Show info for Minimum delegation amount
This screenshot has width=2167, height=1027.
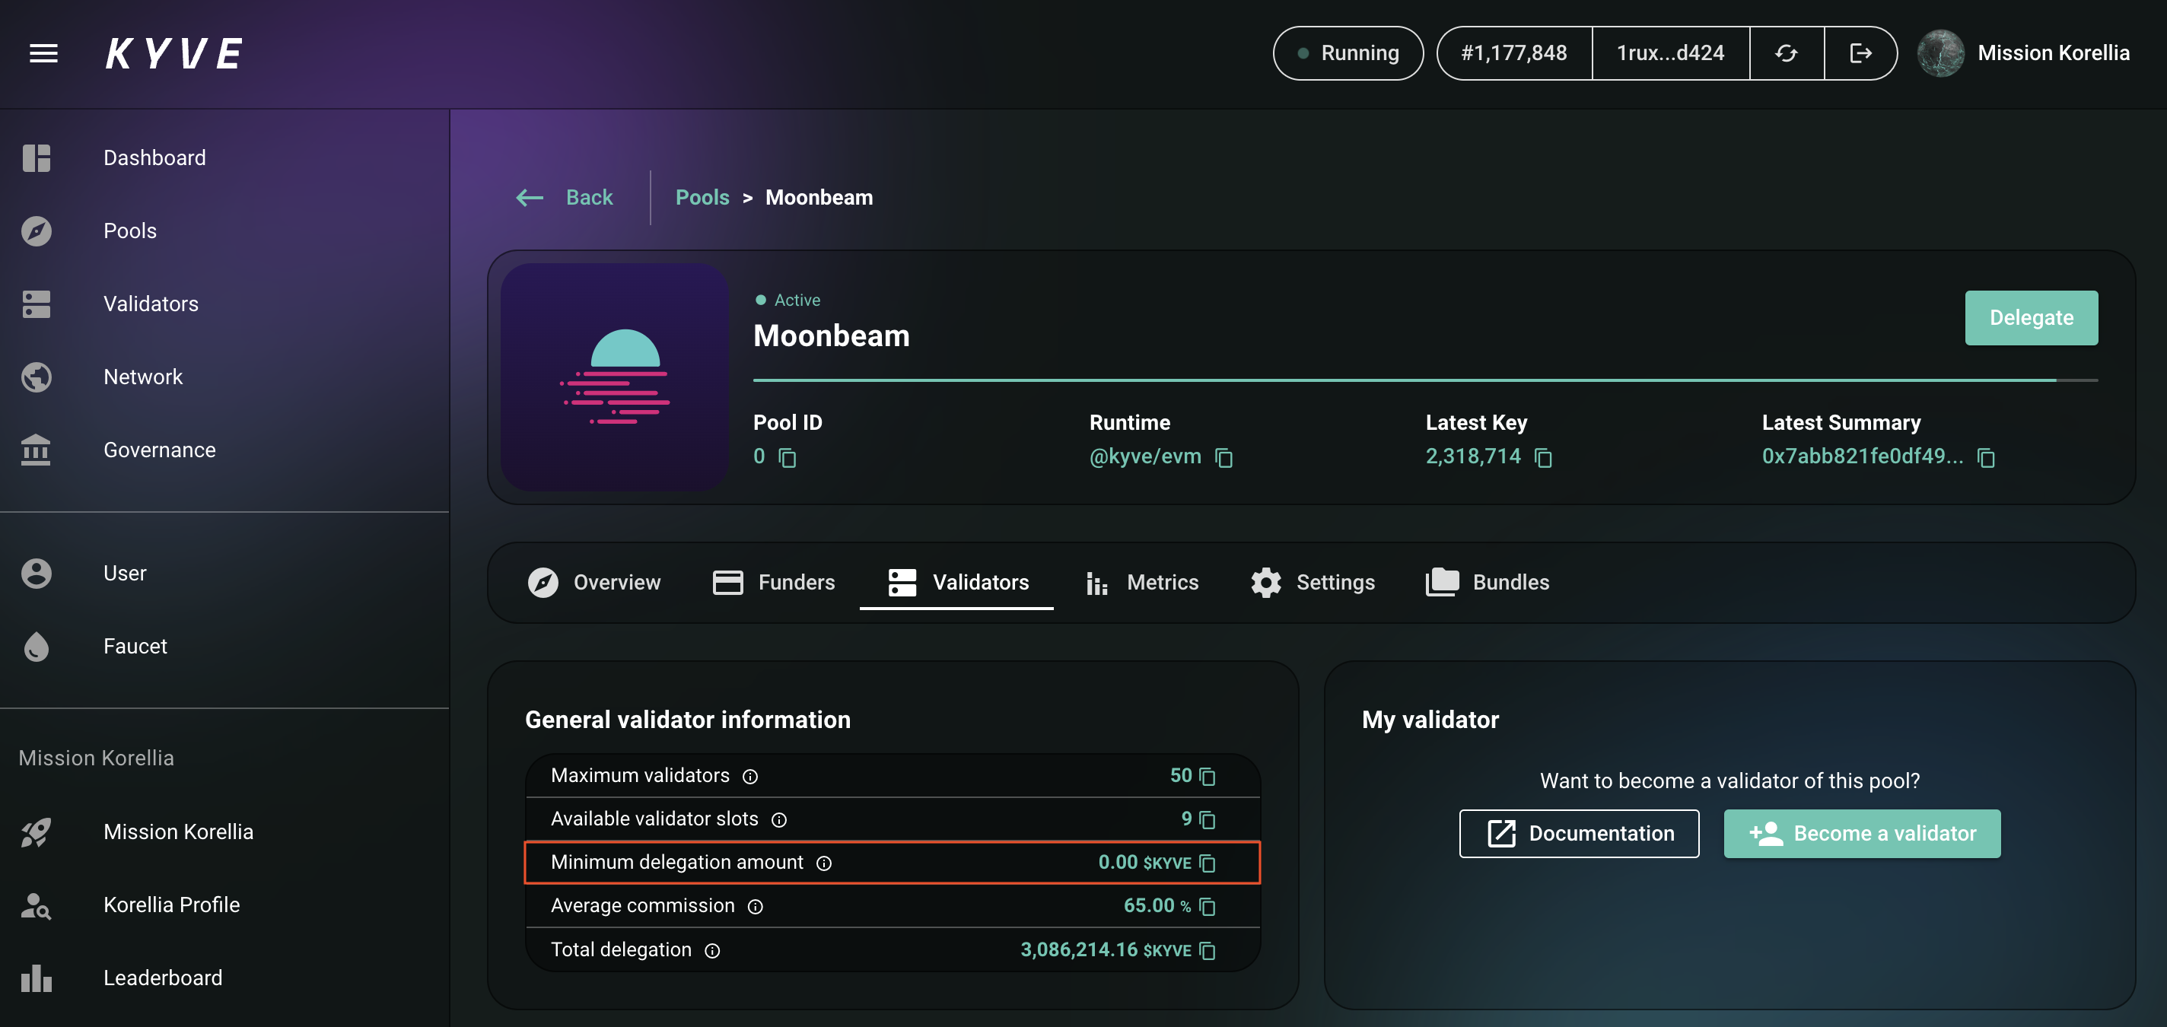click(823, 863)
